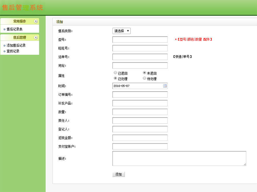257x192 pixels.
Task: Focus the 地址 text field
Action: point(140,66)
